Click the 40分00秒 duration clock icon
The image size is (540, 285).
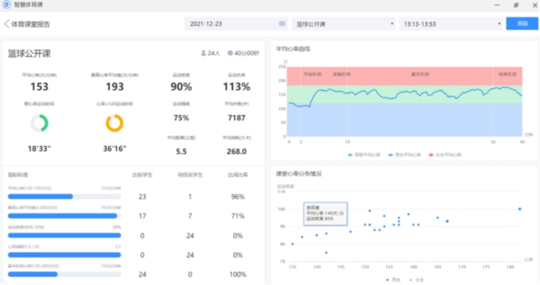pos(230,53)
